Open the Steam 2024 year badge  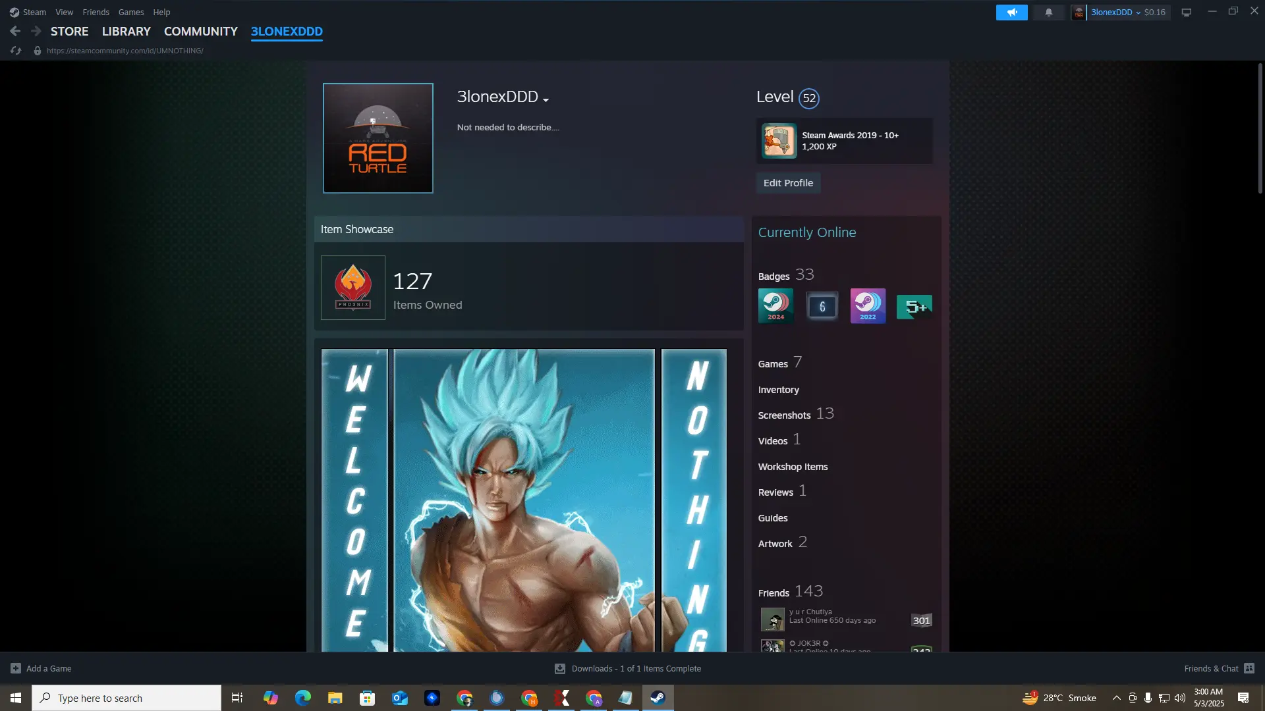click(775, 306)
